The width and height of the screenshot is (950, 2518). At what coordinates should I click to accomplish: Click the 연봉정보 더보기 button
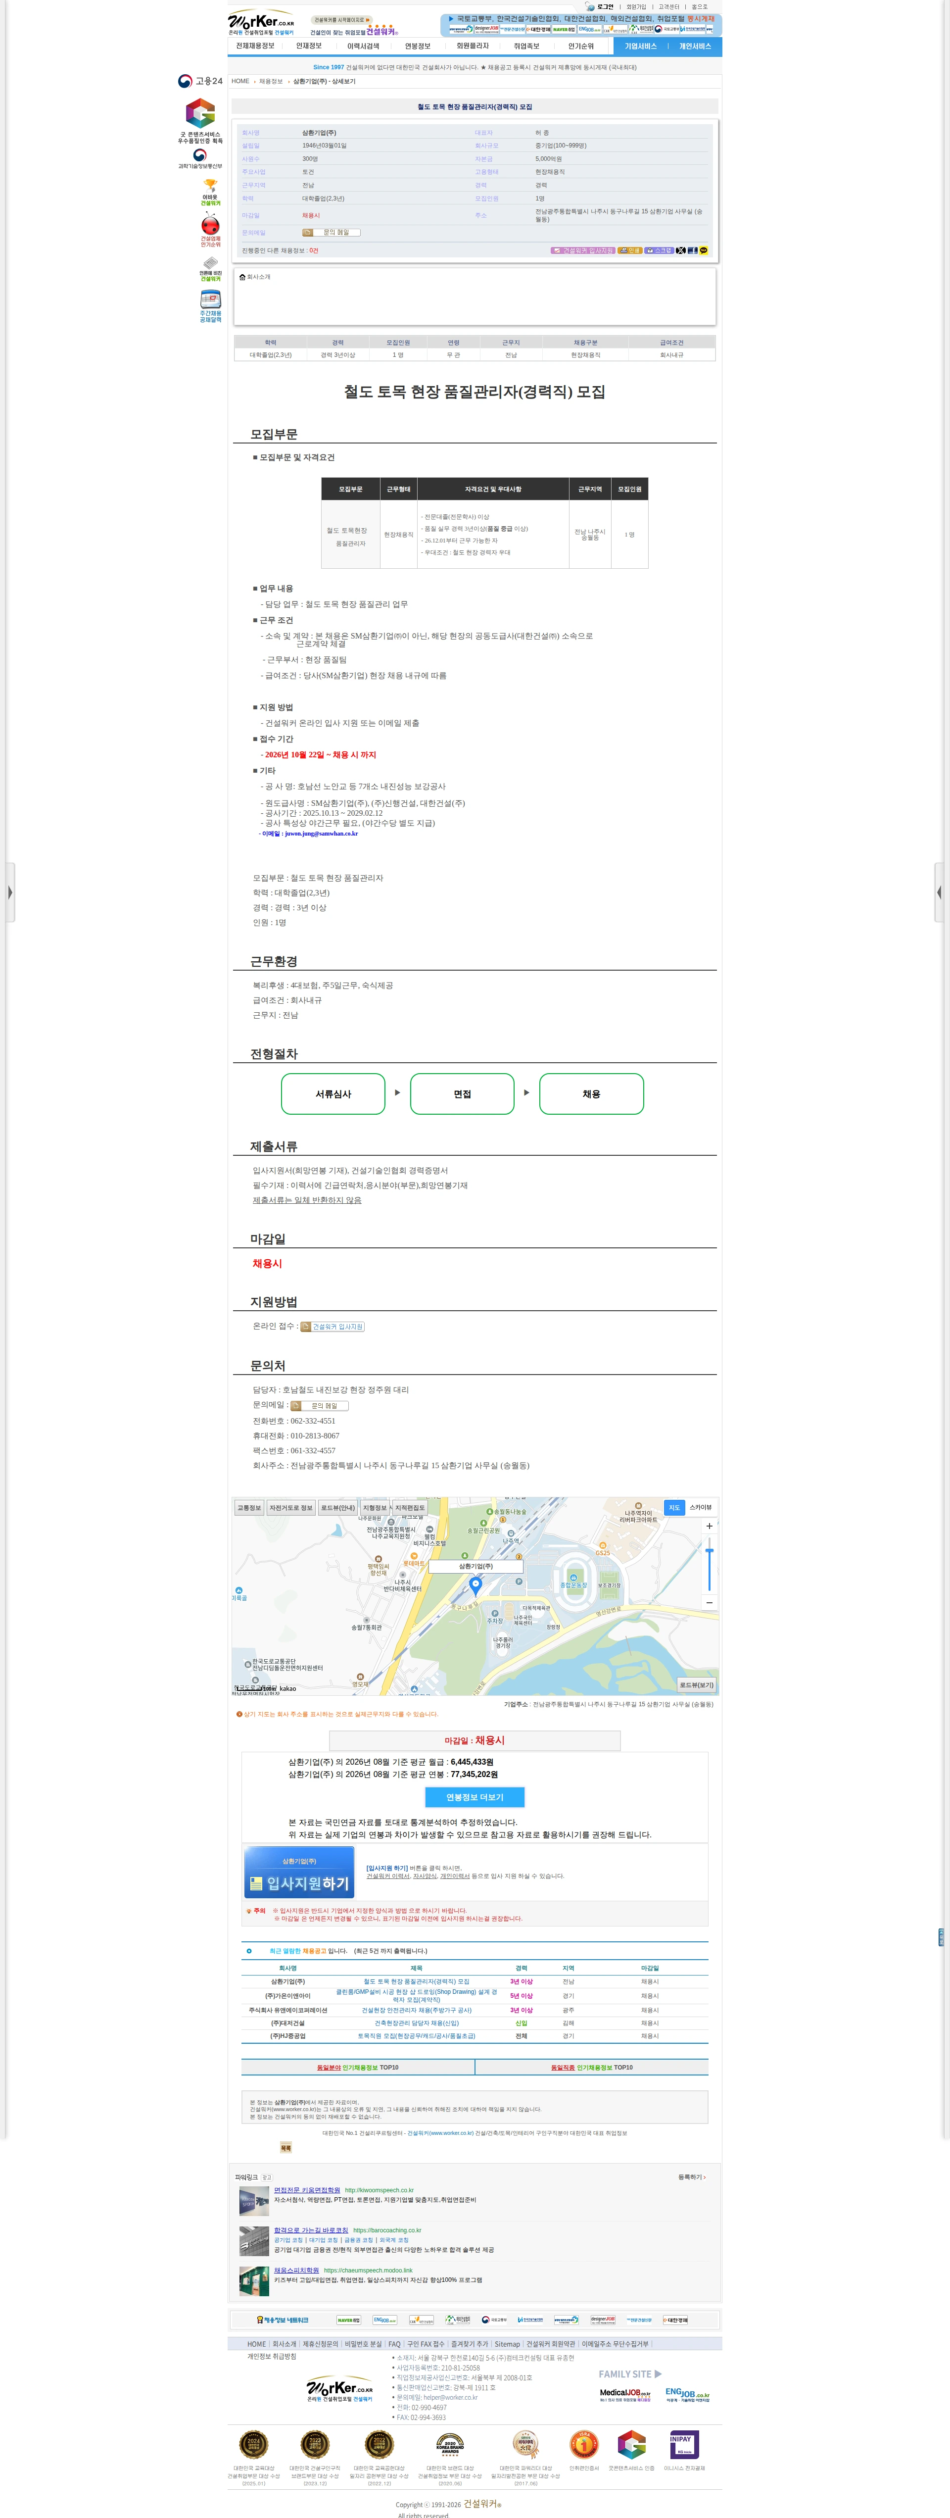[475, 1797]
